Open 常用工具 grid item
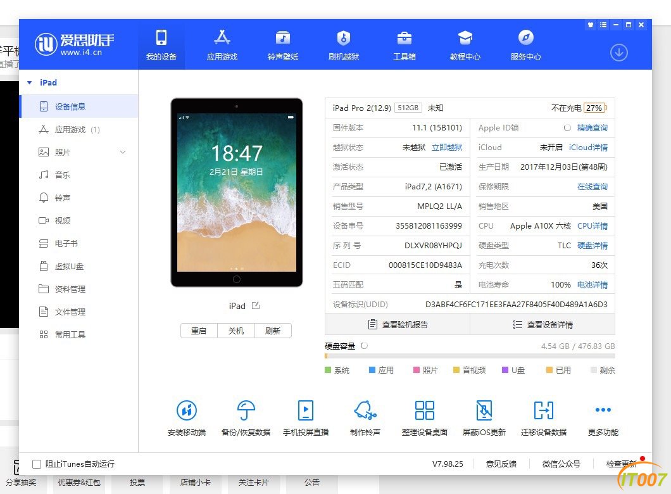 78,334
